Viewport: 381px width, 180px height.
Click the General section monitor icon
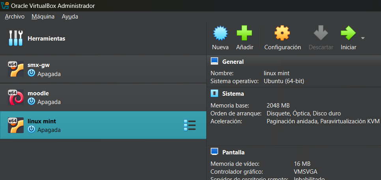[214, 61]
